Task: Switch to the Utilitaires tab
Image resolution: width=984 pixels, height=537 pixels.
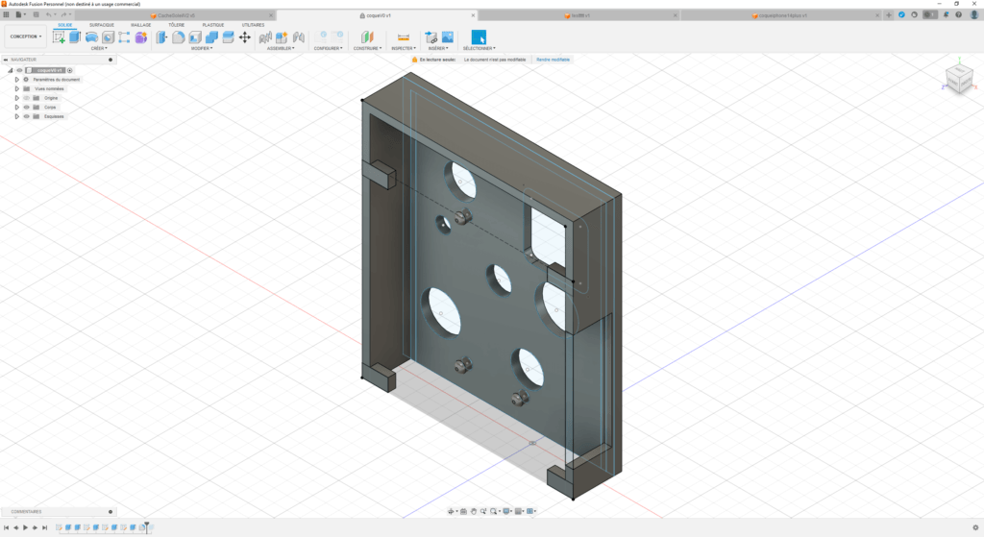Action: 253,25
